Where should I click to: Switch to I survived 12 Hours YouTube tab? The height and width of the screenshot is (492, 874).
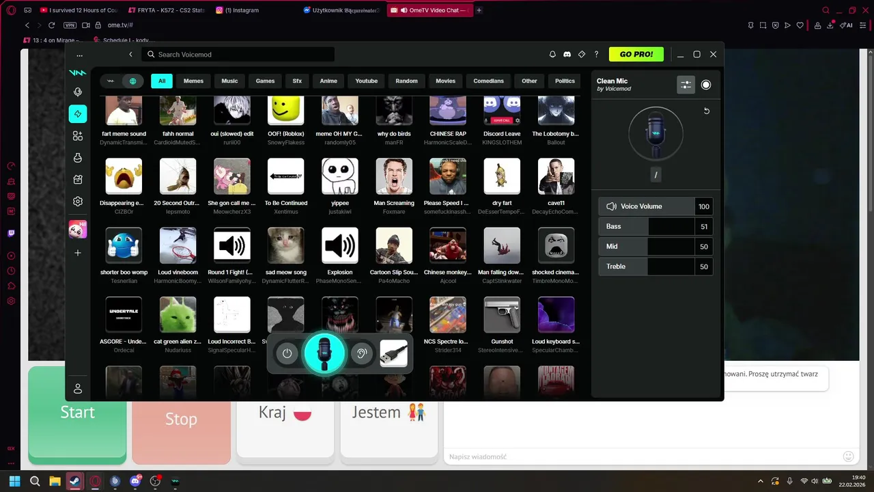pyautogui.click(x=79, y=10)
